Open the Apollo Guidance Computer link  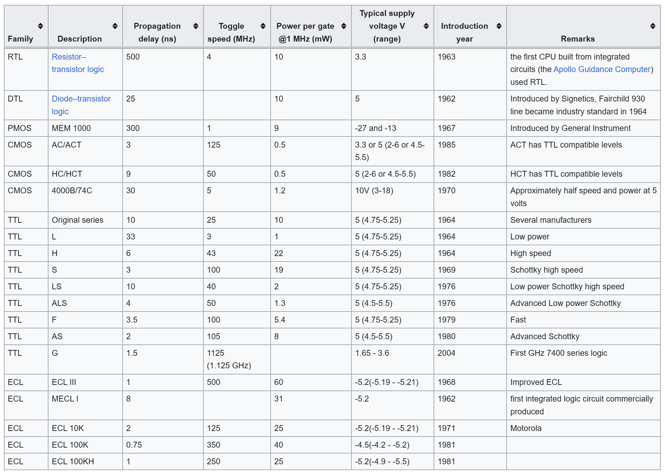[602, 69]
